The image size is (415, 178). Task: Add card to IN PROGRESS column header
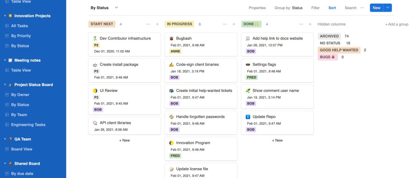[234, 24]
